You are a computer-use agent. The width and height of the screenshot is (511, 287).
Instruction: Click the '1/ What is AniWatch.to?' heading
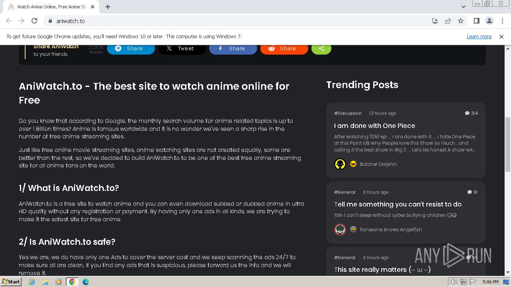point(69,188)
